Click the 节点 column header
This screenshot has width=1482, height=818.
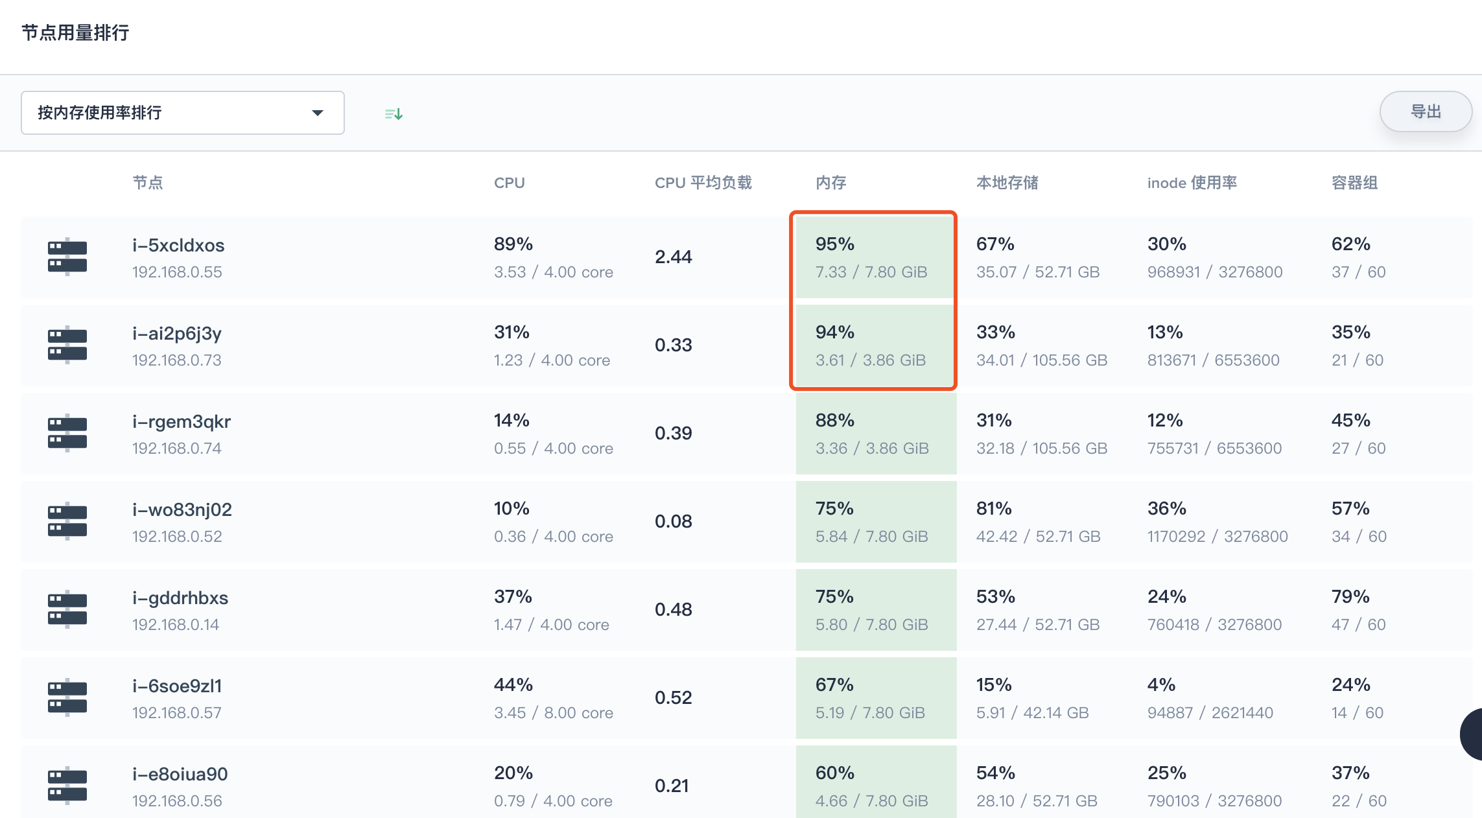(x=148, y=183)
